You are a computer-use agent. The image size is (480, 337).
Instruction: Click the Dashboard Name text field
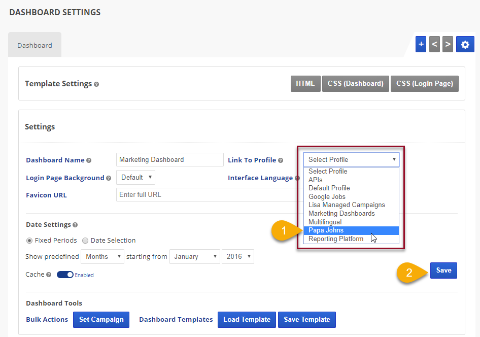point(169,159)
